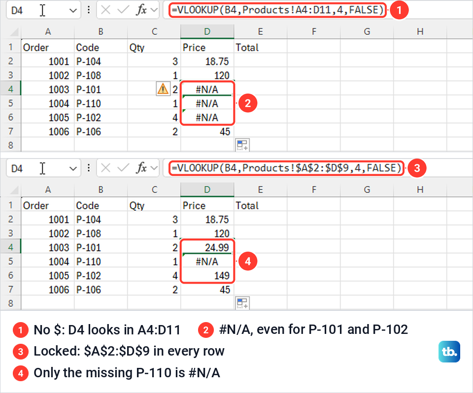This screenshot has width=473, height=393.
Task: Expand the fx chevron in lower formula bar
Action: (x=154, y=168)
